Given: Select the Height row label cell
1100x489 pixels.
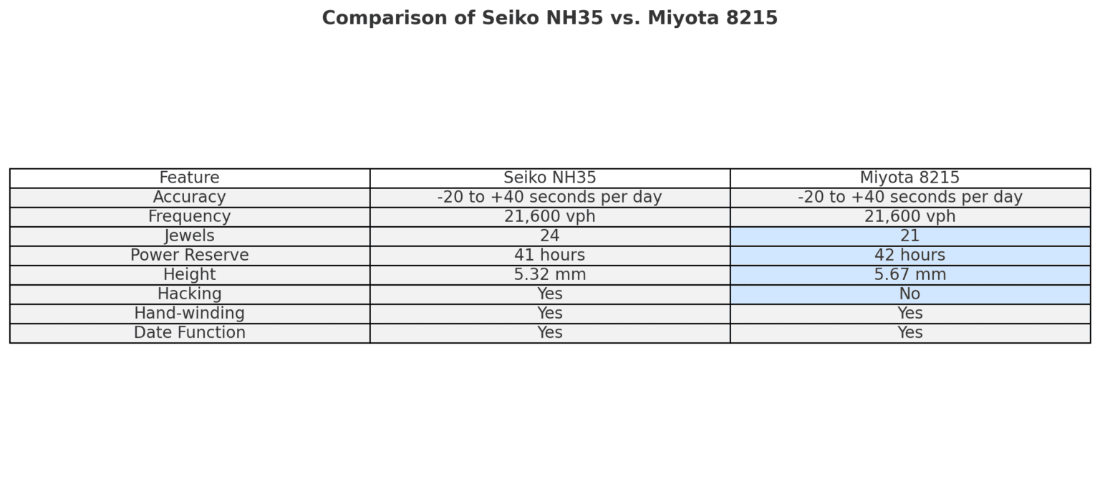Looking at the screenshot, I should pyautogui.click(x=189, y=274).
